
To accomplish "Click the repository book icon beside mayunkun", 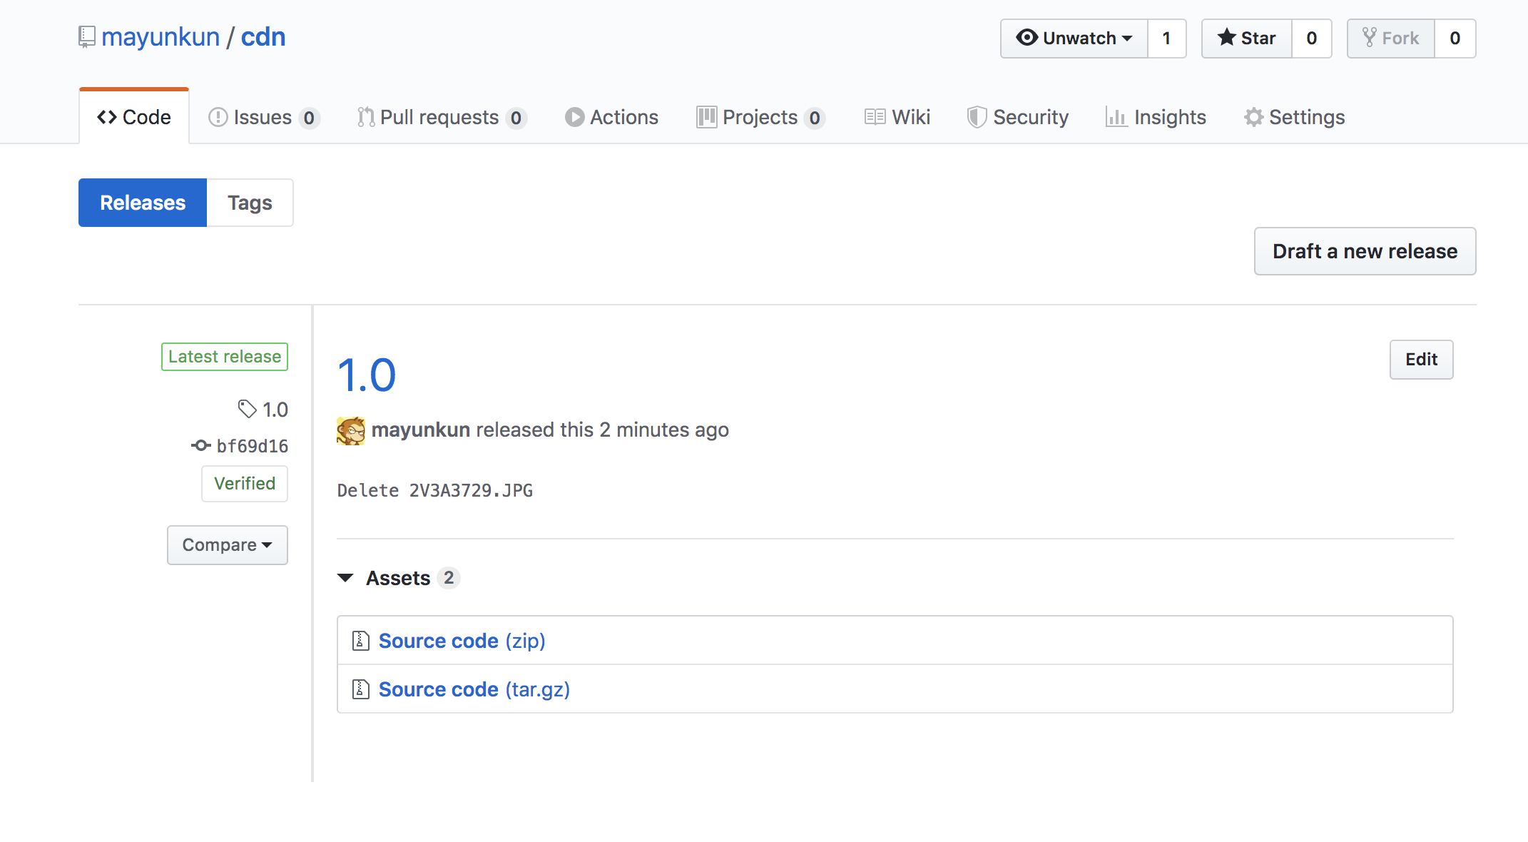I will click(x=86, y=36).
